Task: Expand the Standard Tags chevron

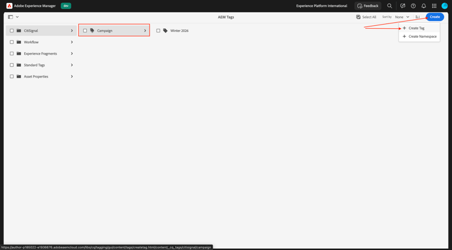Action: pyautogui.click(x=72, y=65)
